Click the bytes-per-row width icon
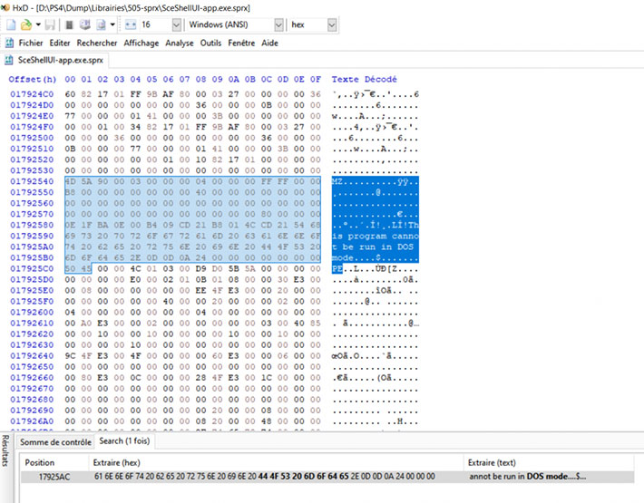The height and width of the screenshot is (503, 644). (131, 25)
